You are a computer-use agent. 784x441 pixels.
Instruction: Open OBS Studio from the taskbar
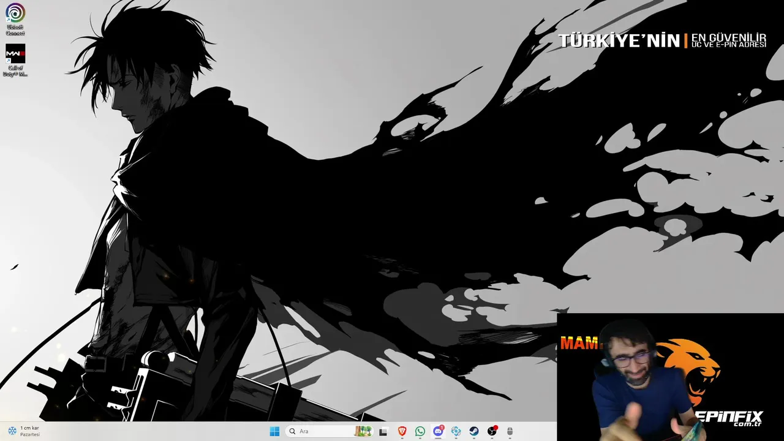click(x=492, y=431)
